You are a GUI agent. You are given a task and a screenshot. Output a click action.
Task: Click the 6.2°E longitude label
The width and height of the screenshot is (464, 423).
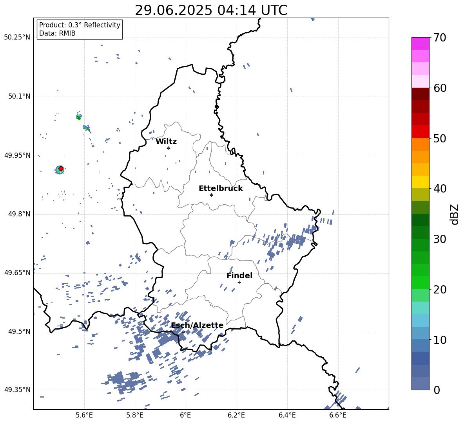(236, 415)
